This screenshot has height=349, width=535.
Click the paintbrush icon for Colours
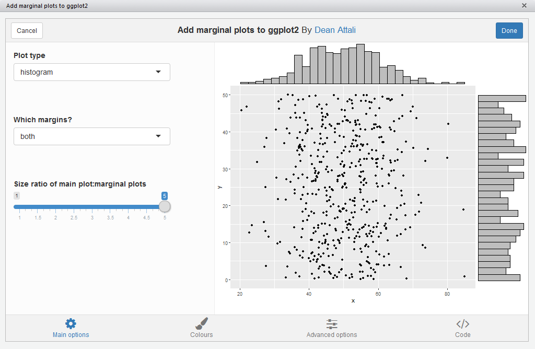point(202,323)
